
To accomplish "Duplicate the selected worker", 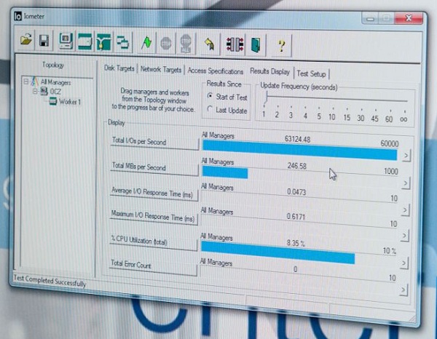I will 124,43.
